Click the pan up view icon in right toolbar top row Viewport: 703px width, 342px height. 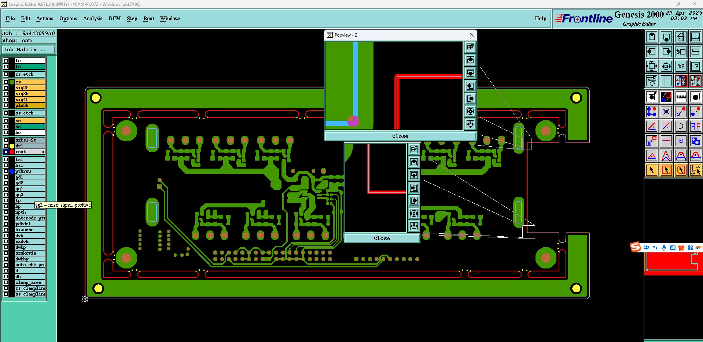click(652, 37)
